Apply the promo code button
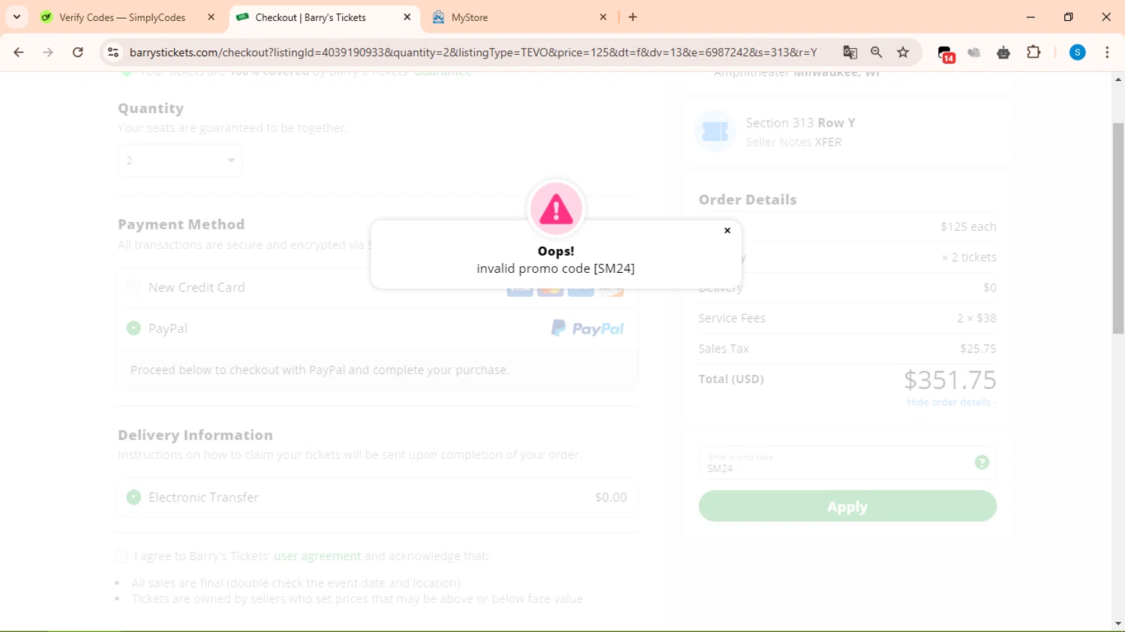Screen dimensions: 1125x632 coord(847,506)
